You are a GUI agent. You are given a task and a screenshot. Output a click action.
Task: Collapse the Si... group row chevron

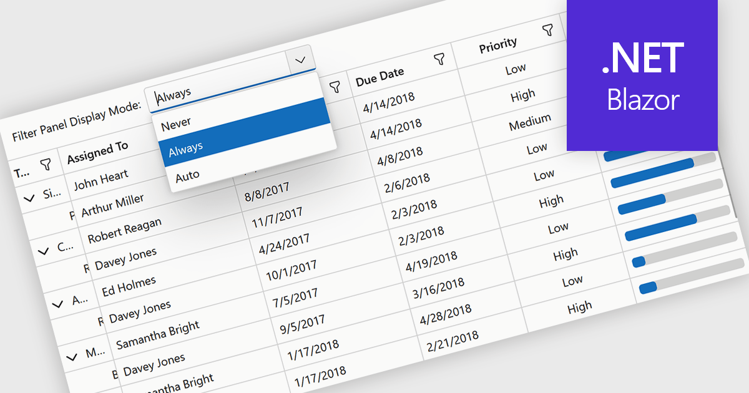[x=29, y=198]
